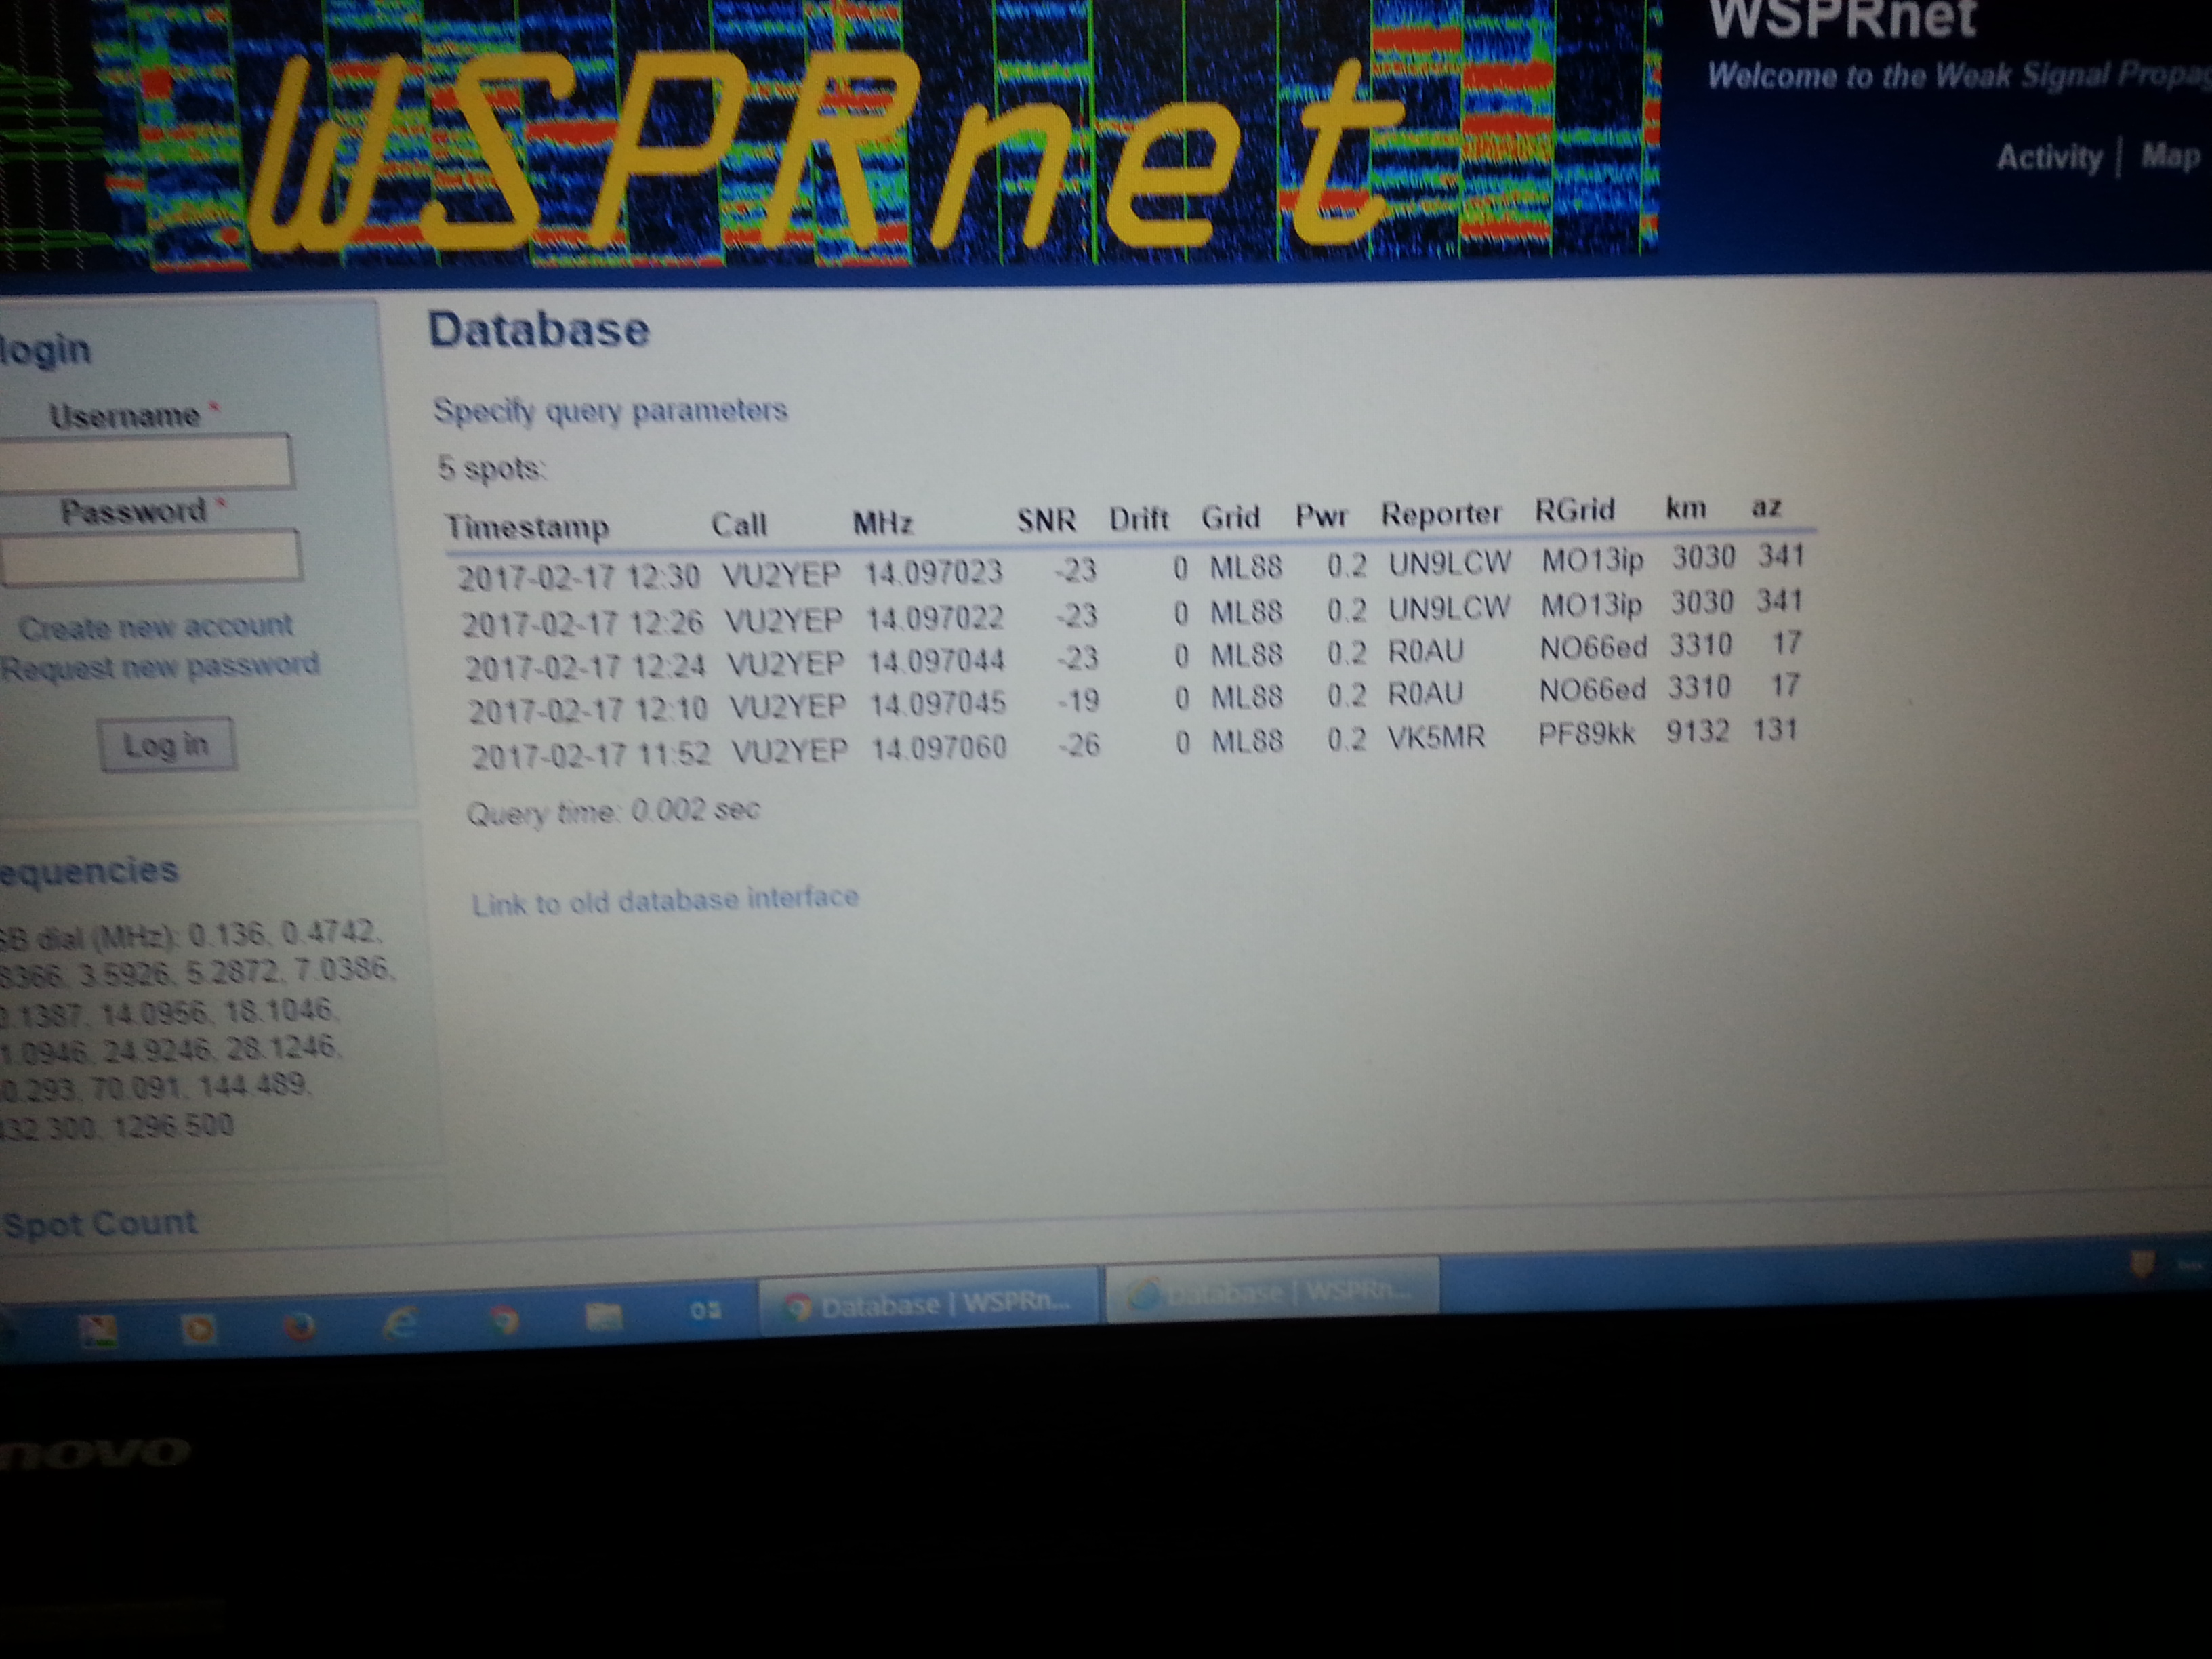2212x1659 pixels.
Task: Open the Outlook taskbar icon
Action: (705, 1310)
